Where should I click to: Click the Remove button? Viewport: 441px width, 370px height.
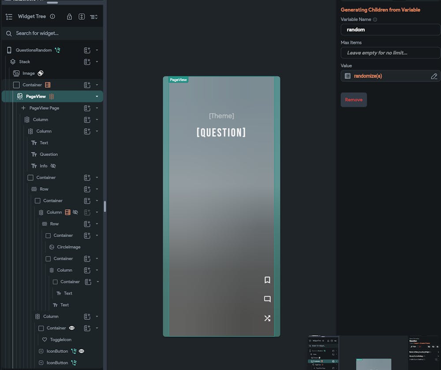[x=354, y=100]
